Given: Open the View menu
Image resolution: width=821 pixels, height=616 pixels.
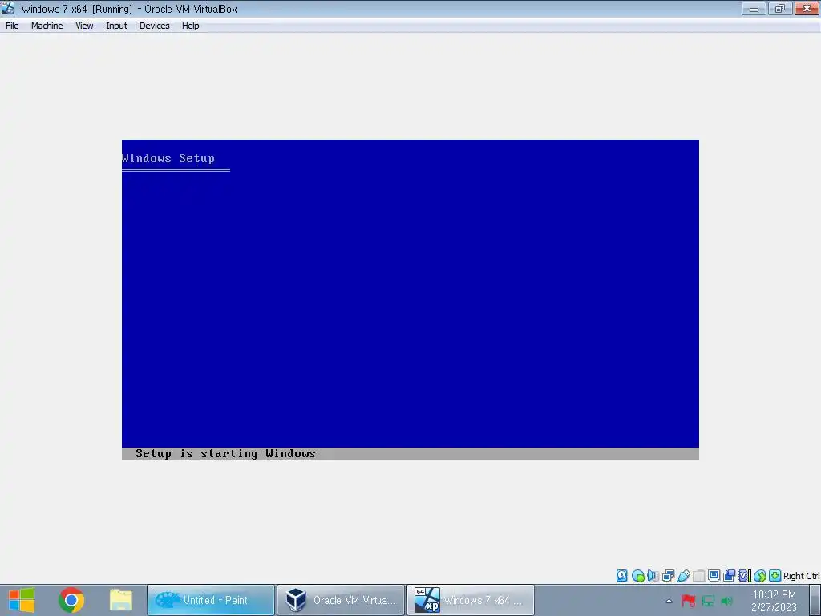Looking at the screenshot, I should click(83, 26).
